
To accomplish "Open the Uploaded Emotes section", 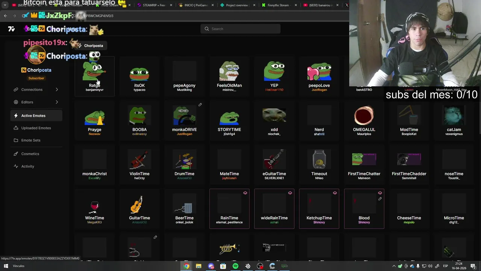I will click(x=36, y=128).
